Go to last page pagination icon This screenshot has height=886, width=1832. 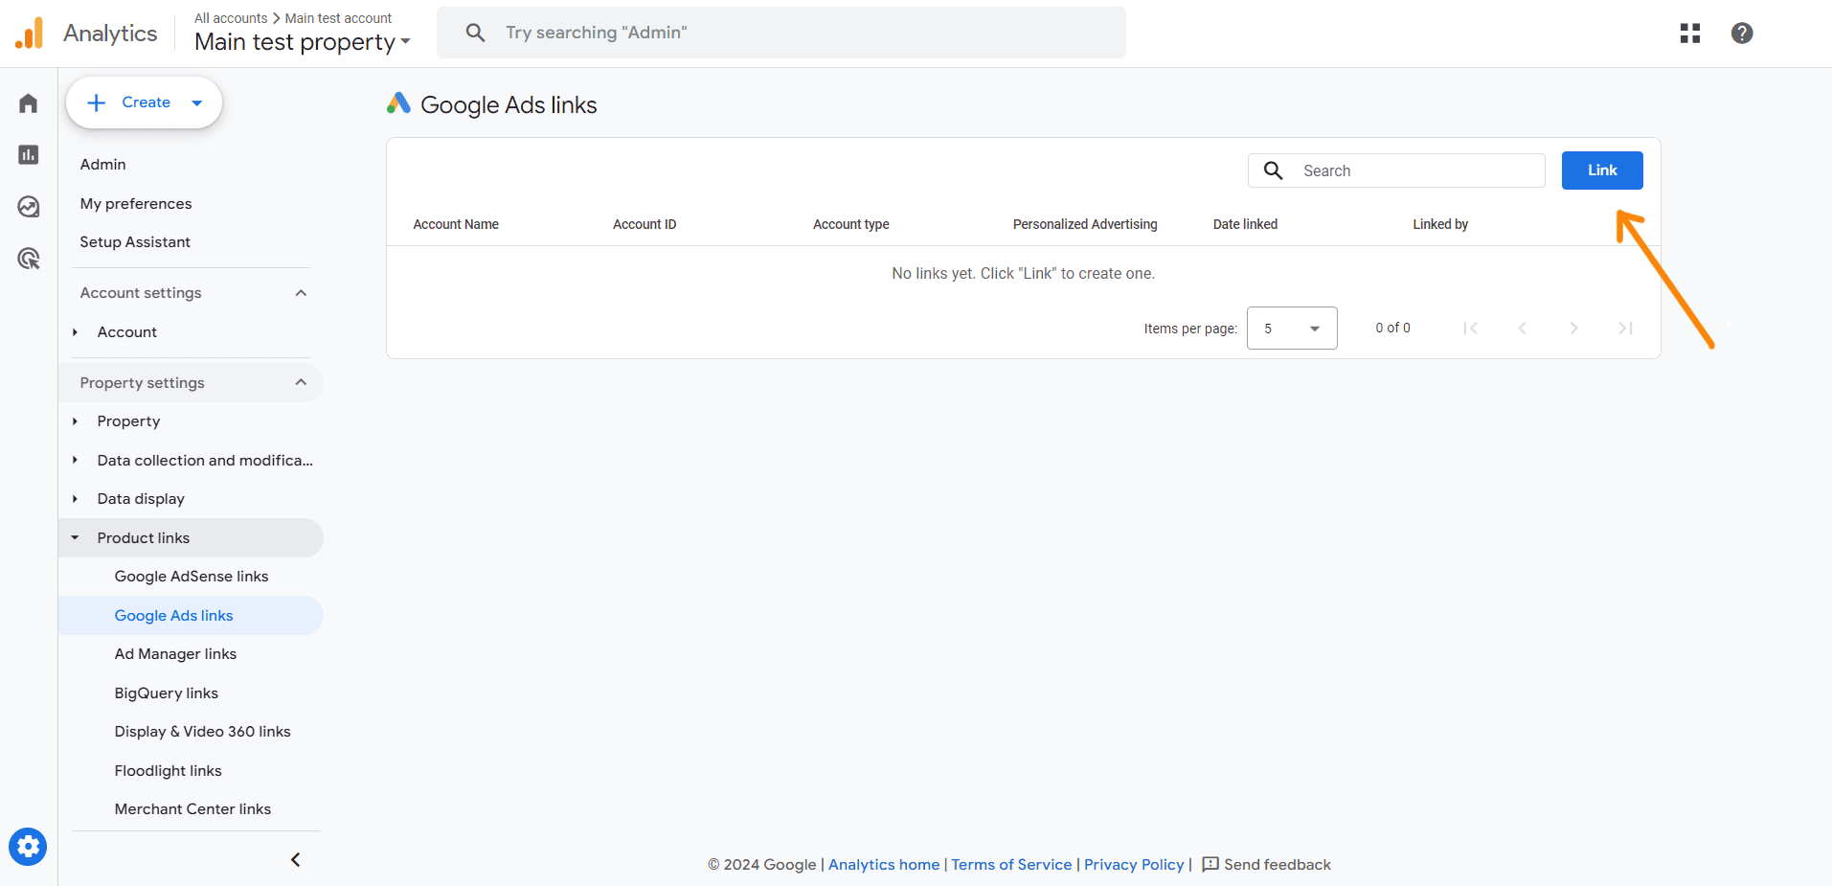point(1625,329)
